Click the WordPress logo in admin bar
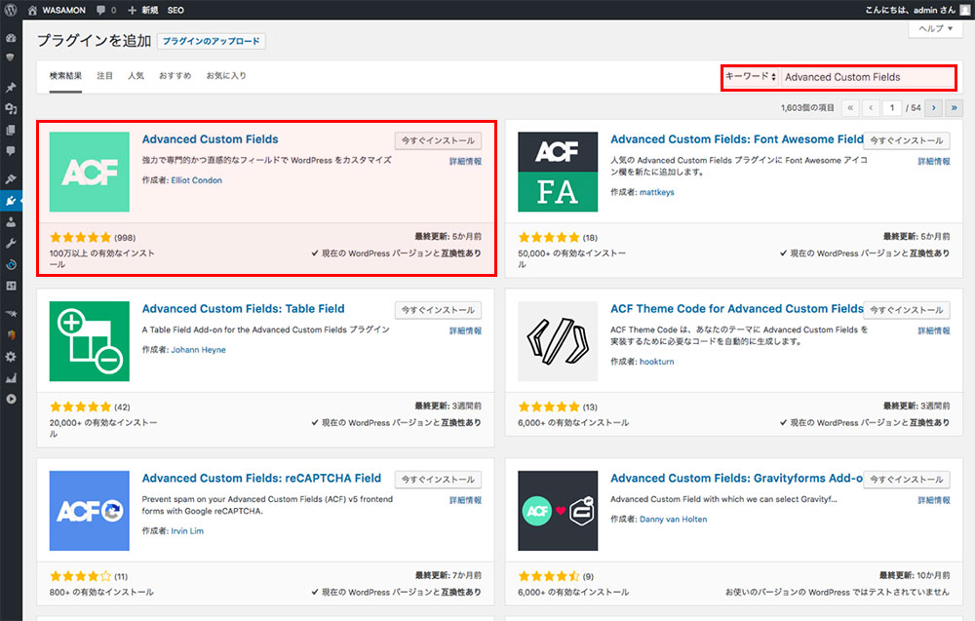The image size is (975, 621). 11,10
